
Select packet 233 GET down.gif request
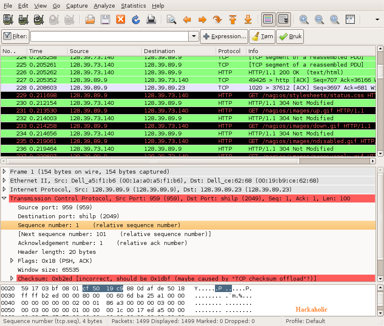(x=188, y=126)
